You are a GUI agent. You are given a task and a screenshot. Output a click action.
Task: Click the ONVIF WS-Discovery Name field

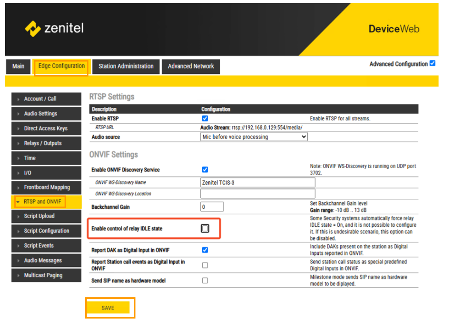pos(258,183)
